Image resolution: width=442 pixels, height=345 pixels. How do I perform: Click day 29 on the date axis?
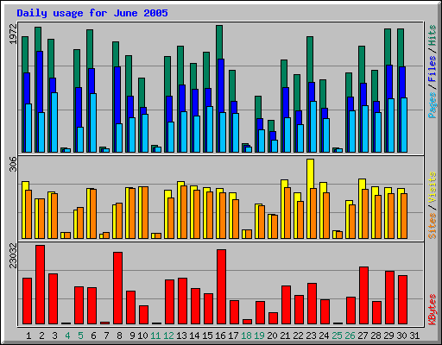click(x=388, y=336)
